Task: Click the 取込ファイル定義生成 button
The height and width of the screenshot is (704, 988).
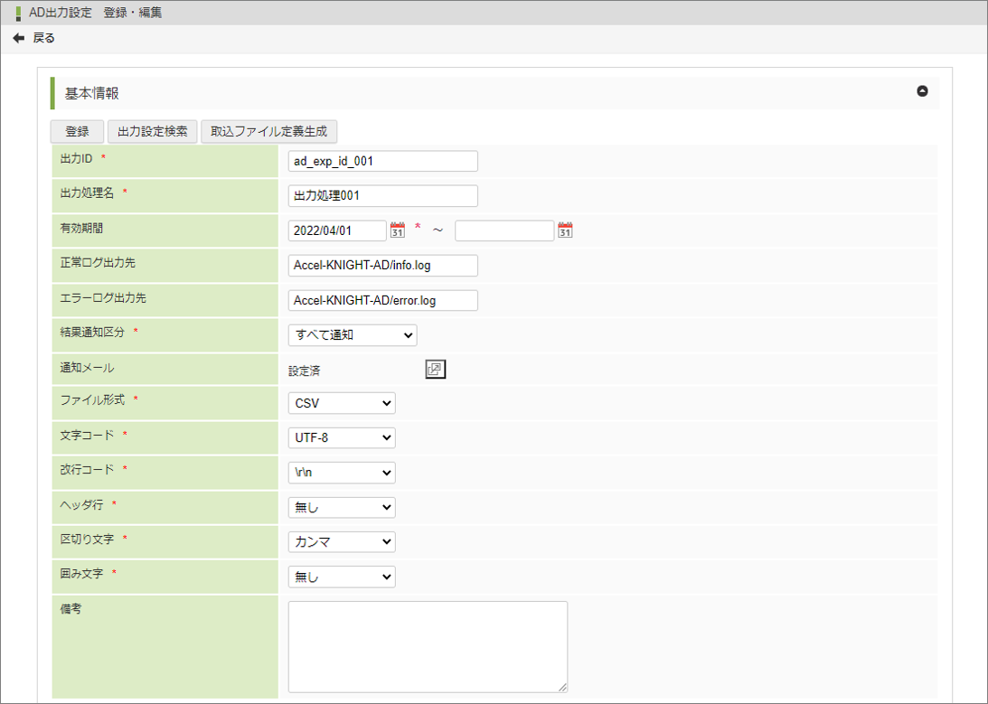Action: [268, 131]
